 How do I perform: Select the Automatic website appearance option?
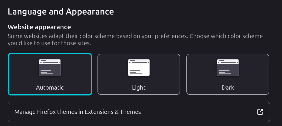click(50, 74)
